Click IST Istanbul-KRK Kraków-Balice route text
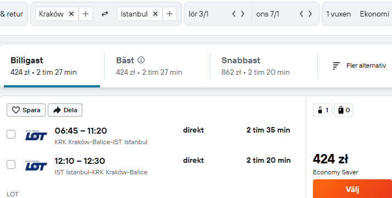Viewport: 392px width, 198px height. click(x=101, y=173)
